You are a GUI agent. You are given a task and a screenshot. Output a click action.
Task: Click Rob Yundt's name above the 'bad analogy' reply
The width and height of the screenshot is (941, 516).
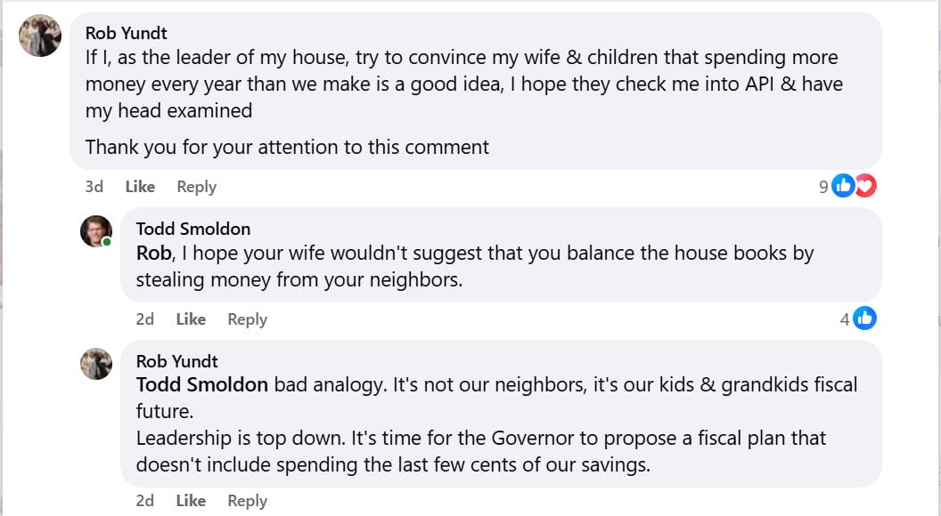(x=177, y=361)
